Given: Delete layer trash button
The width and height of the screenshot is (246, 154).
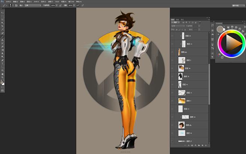Looking at the screenshot, I should (x=206, y=145).
